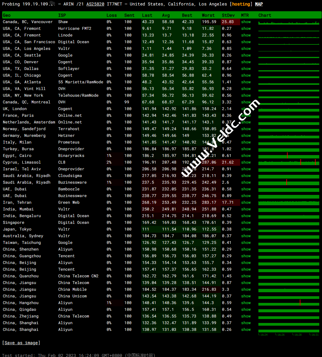
Task: Select 2% loss value for Cyprus
Action: click(x=109, y=162)
